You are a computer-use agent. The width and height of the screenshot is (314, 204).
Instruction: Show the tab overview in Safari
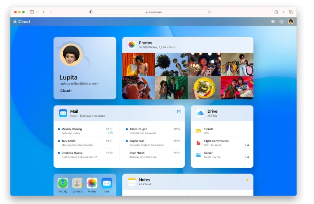tap(291, 12)
